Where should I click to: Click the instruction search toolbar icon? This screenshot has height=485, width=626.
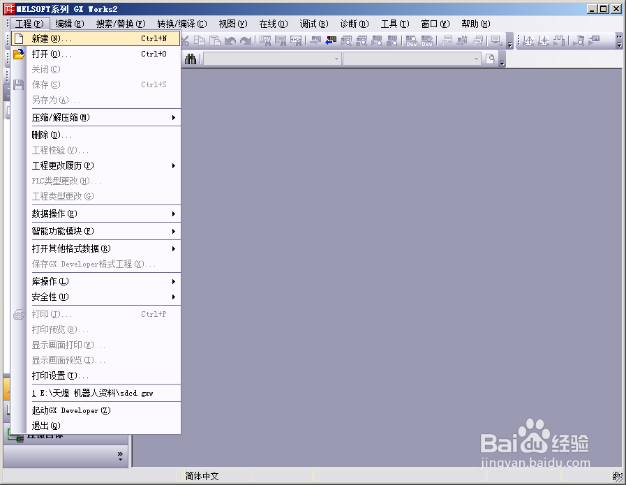tap(281, 40)
